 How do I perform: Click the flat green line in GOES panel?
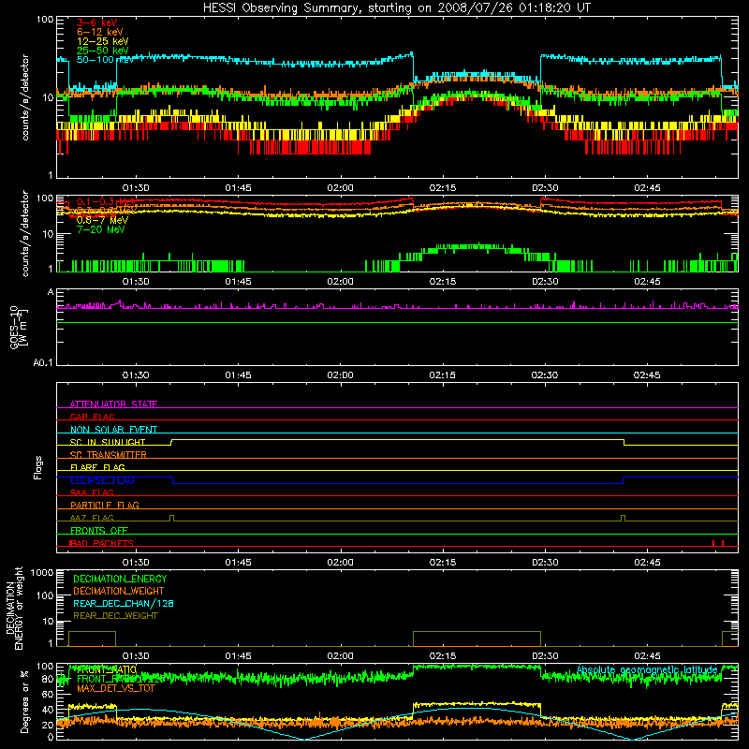[397, 322]
